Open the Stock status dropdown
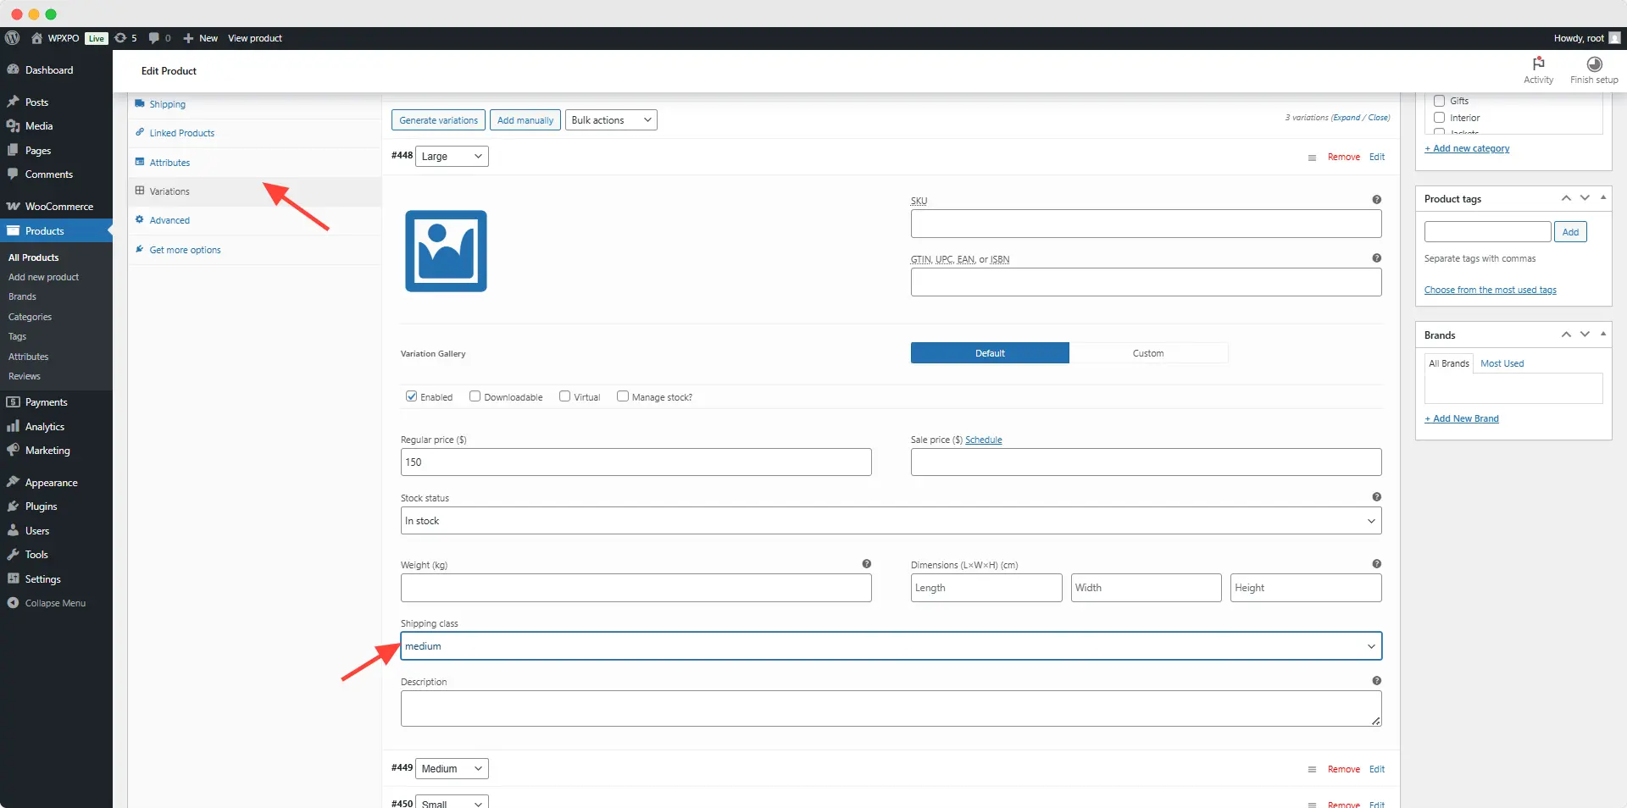This screenshot has height=808, width=1627. click(x=891, y=521)
